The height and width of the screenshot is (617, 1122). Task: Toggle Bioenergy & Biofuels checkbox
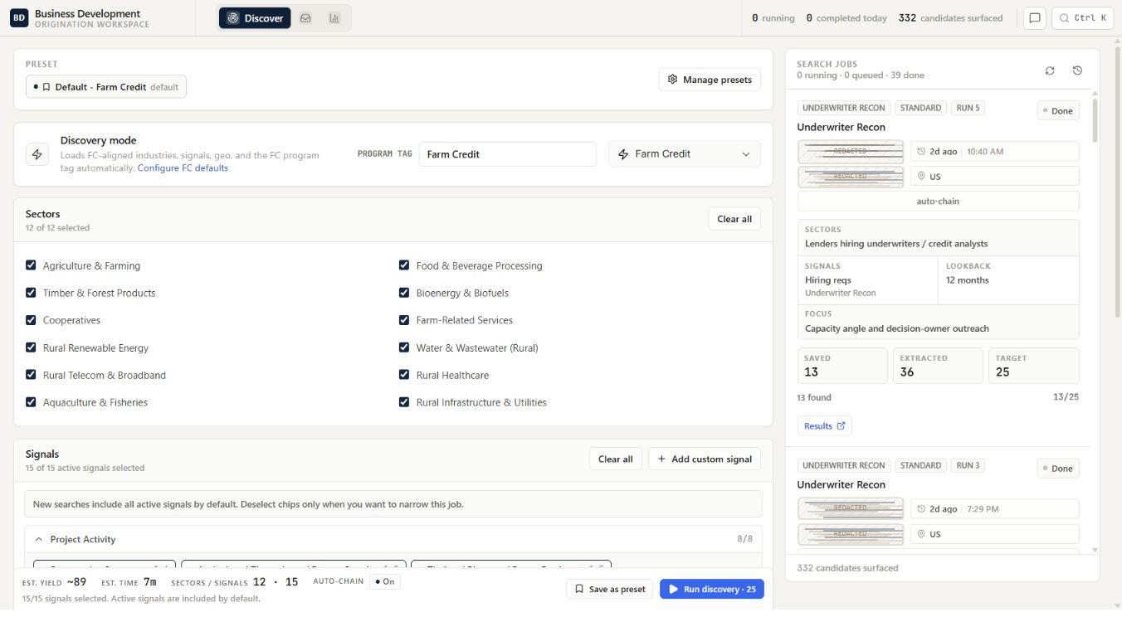click(404, 293)
